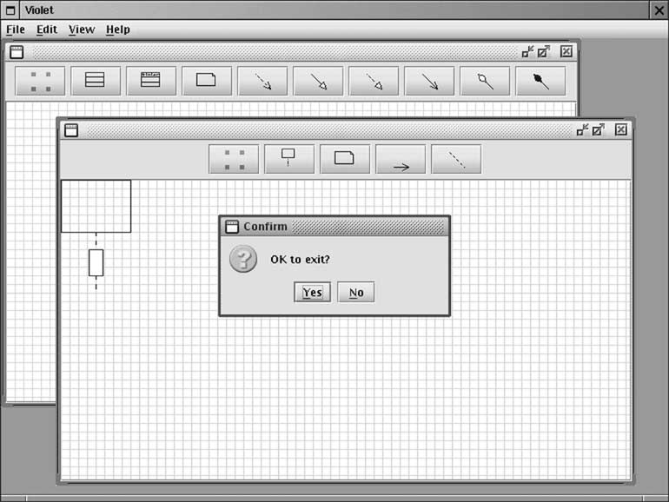Open the File menu
Screen dimensions: 669x502
16,30
